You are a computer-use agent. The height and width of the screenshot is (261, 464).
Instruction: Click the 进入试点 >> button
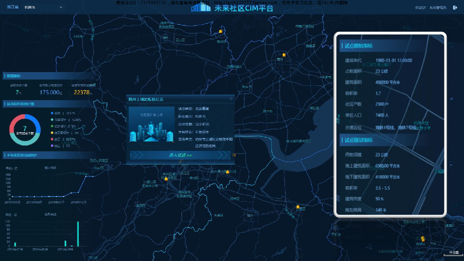(x=180, y=155)
